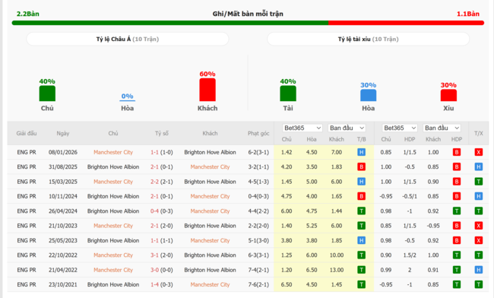
Task: Click the Giải đấu column header
Action: point(27,133)
